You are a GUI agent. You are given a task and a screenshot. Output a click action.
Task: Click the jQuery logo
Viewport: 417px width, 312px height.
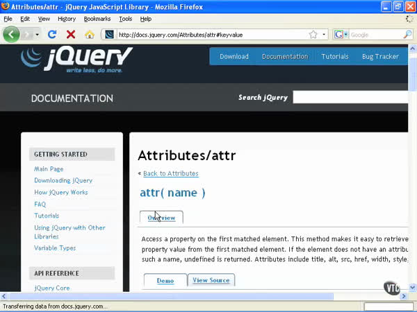point(76,60)
